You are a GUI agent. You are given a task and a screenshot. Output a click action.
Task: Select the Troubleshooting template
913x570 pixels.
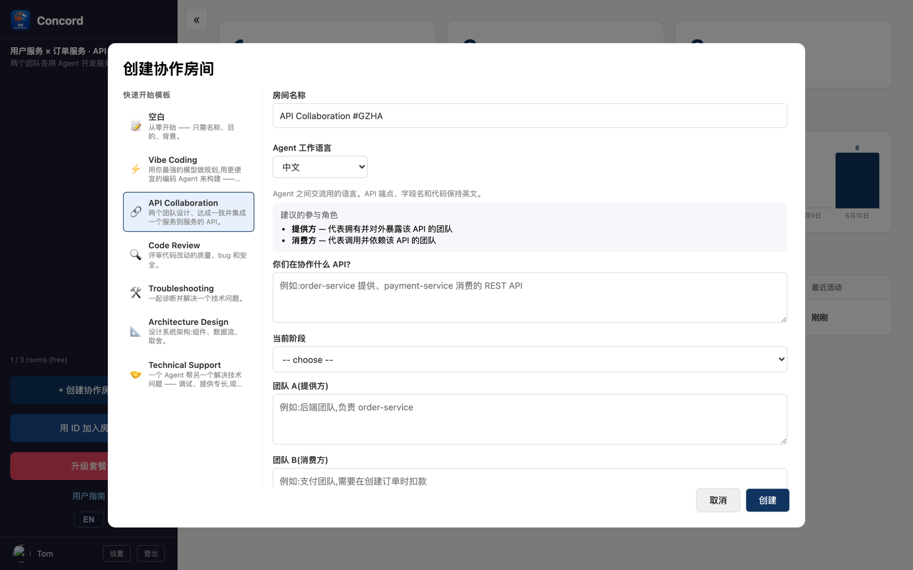click(x=188, y=293)
